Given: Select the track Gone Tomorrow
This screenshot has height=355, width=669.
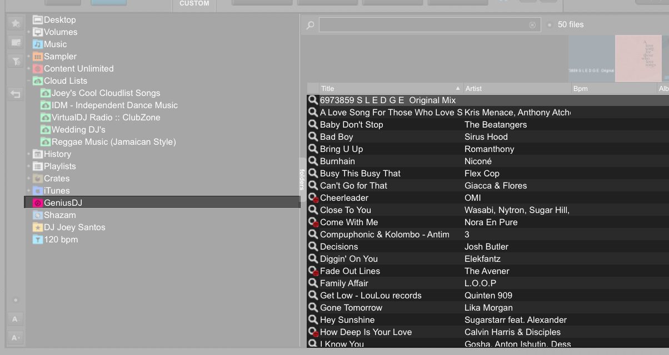Looking at the screenshot, I should (488, 308).
